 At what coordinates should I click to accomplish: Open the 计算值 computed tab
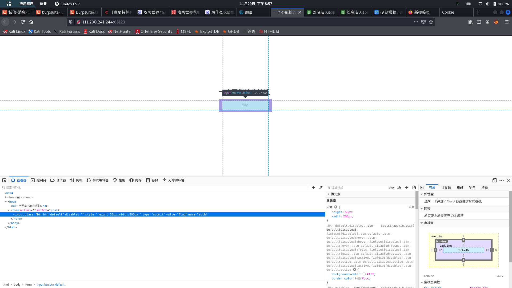tap(446, 187)
